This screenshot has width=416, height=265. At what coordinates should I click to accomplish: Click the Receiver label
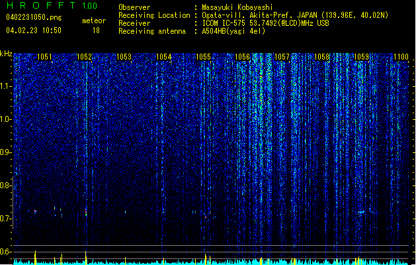tap(134, 23)
